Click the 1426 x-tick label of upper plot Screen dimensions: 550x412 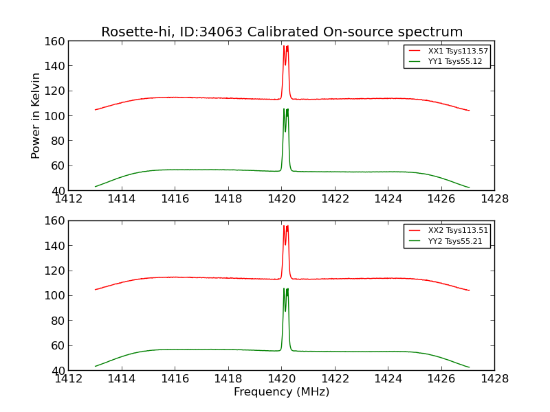[x=441, y=199]
